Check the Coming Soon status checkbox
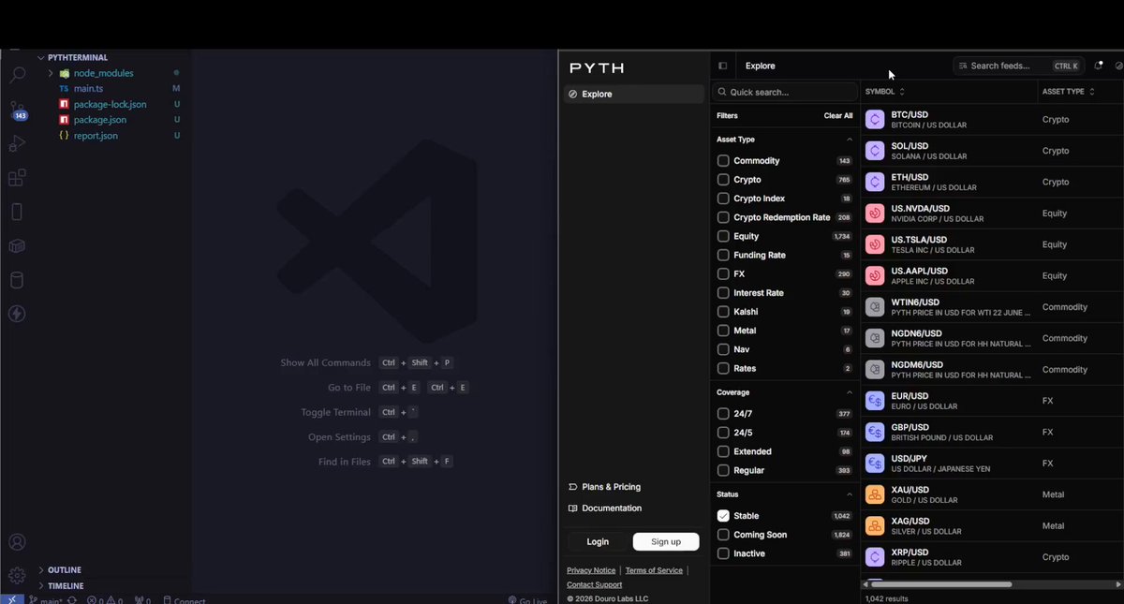Image resolution: width=1124 pixels, height=604 pixels. click(x=723, y=535)
